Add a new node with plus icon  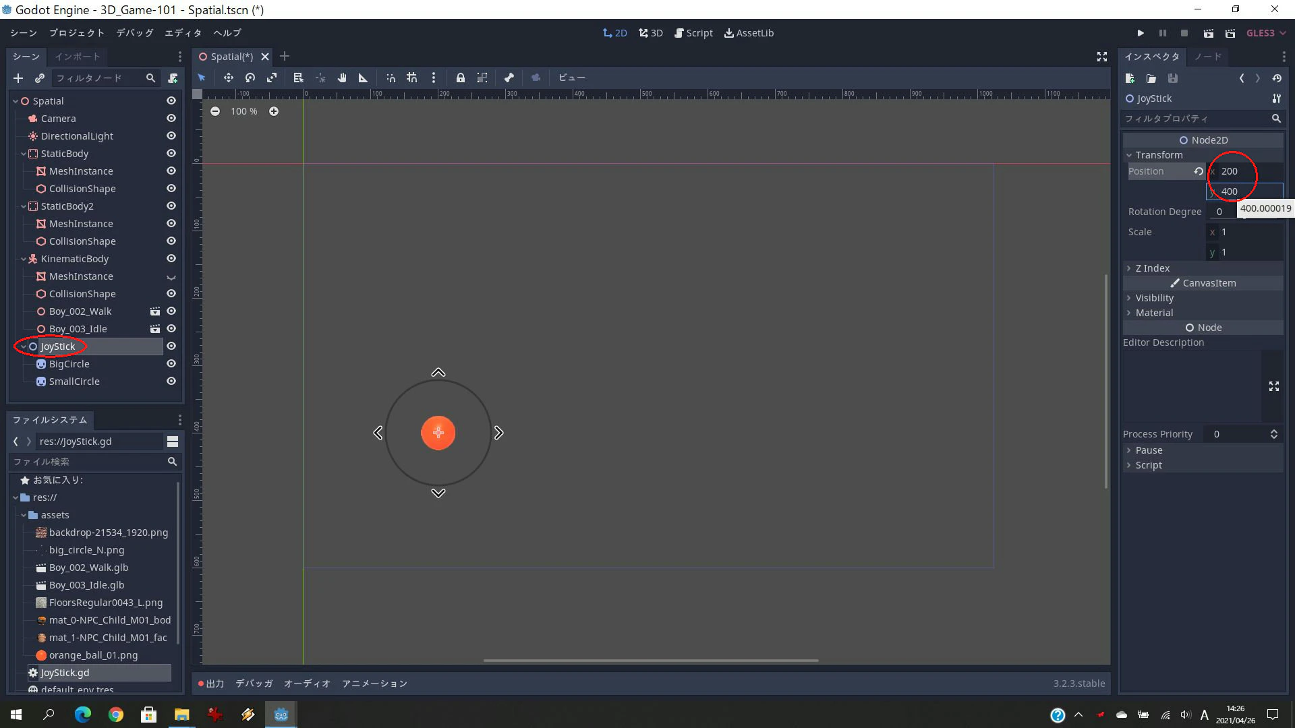pos(18,78)
